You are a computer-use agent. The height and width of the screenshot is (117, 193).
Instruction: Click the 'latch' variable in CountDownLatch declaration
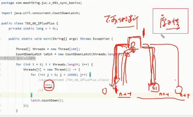[x=48, y=54]
